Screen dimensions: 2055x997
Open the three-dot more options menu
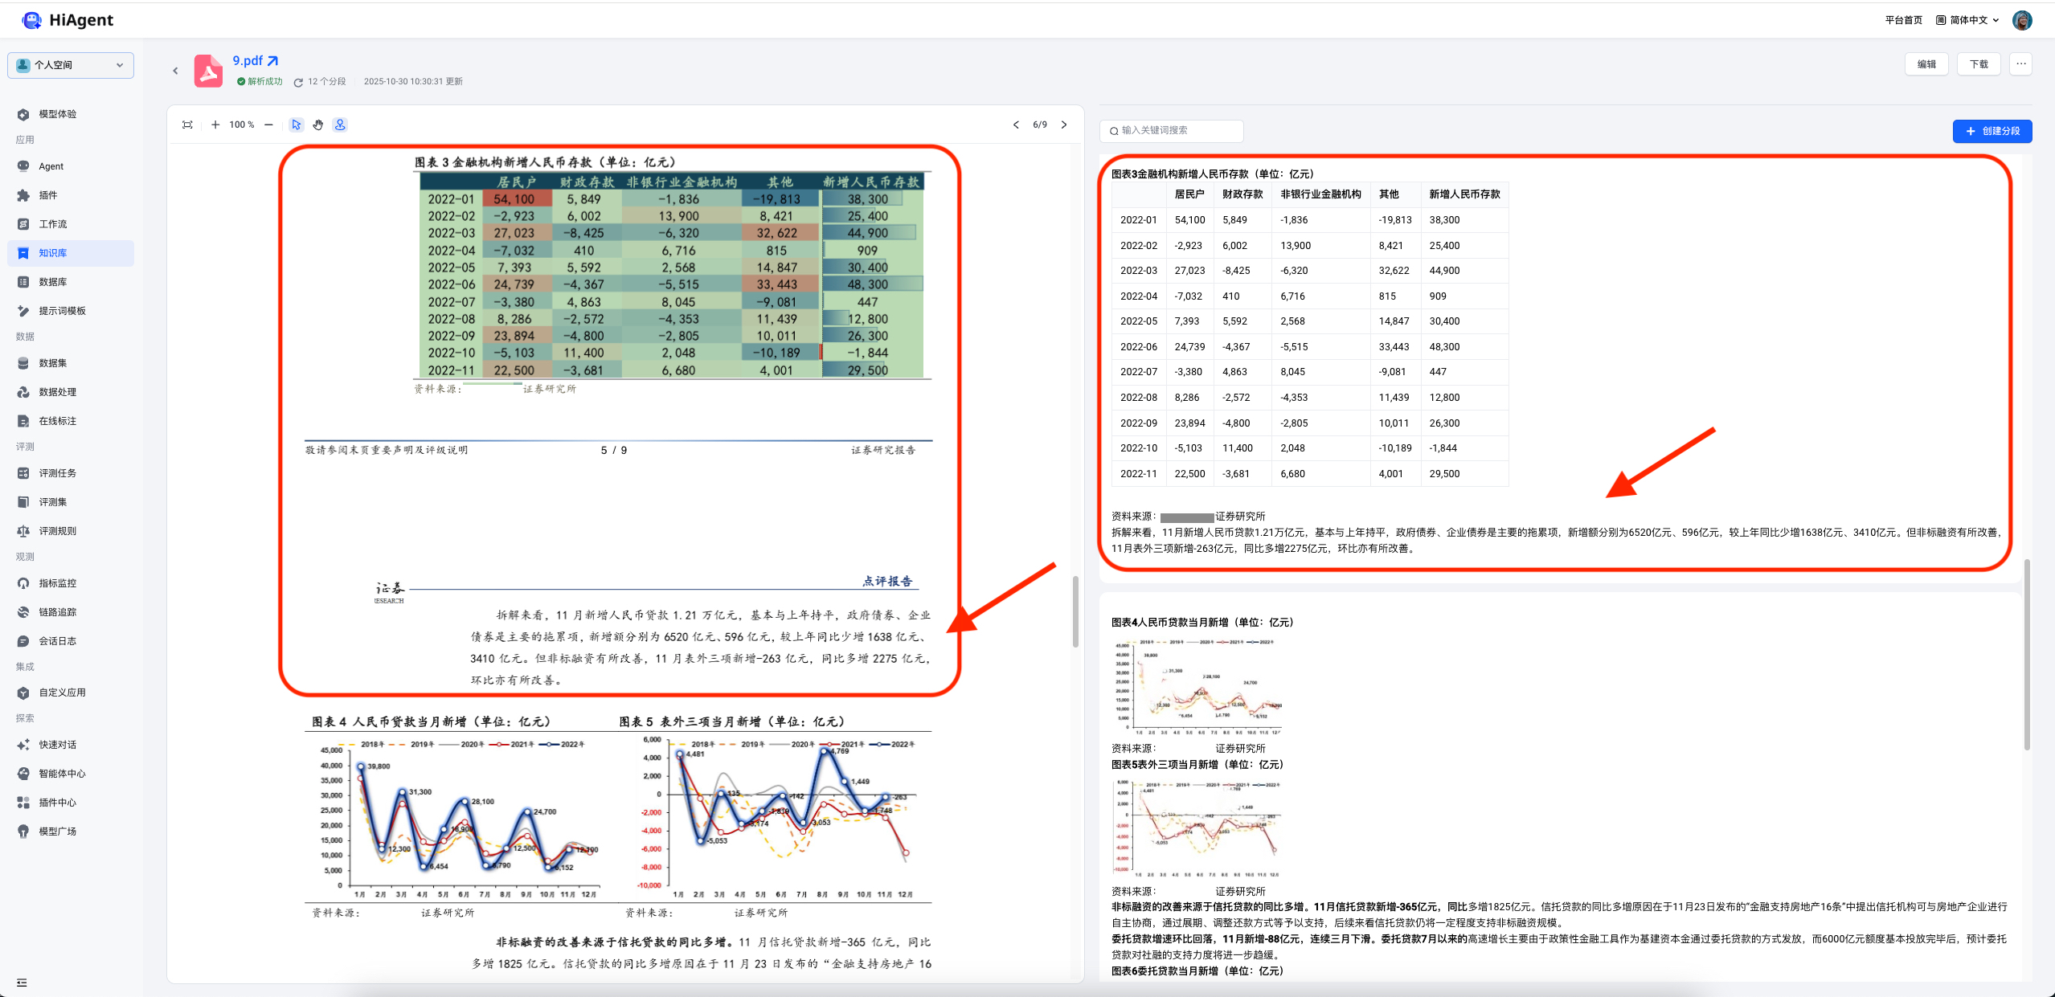click(x=2020, y=64)
